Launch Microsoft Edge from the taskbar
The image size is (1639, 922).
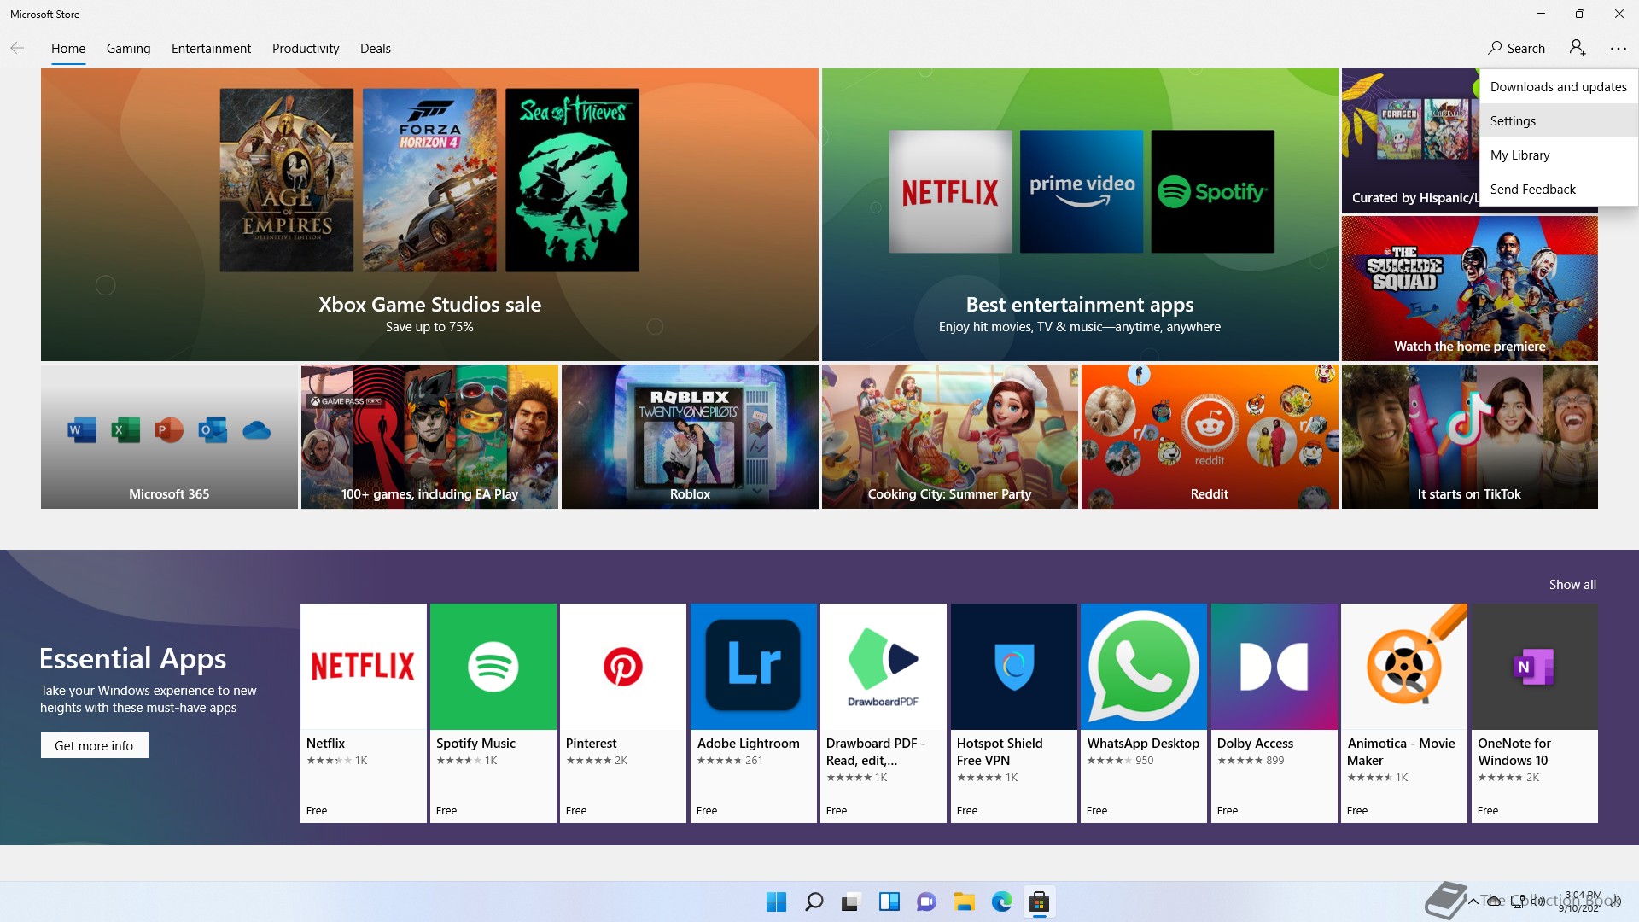1001,902
